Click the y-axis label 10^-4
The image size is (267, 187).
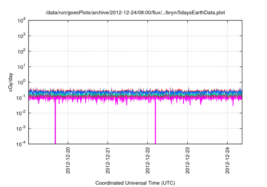point(21,144)
